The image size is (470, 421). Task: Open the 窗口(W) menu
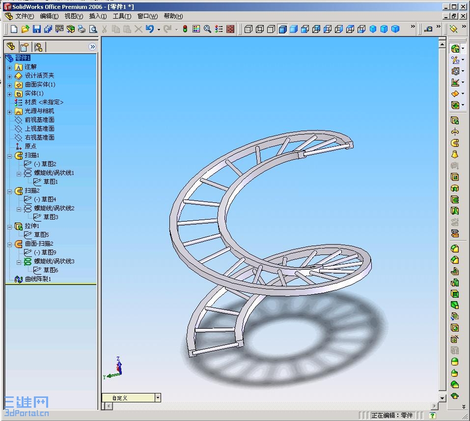coord(147,16)
